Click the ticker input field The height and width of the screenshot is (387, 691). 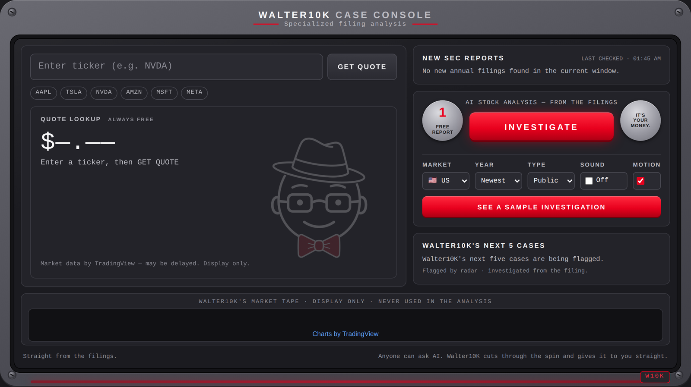176,66
